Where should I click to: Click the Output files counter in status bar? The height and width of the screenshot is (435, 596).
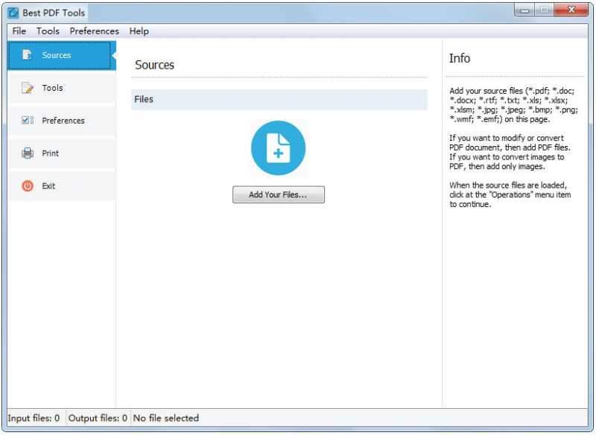(98, 418)
